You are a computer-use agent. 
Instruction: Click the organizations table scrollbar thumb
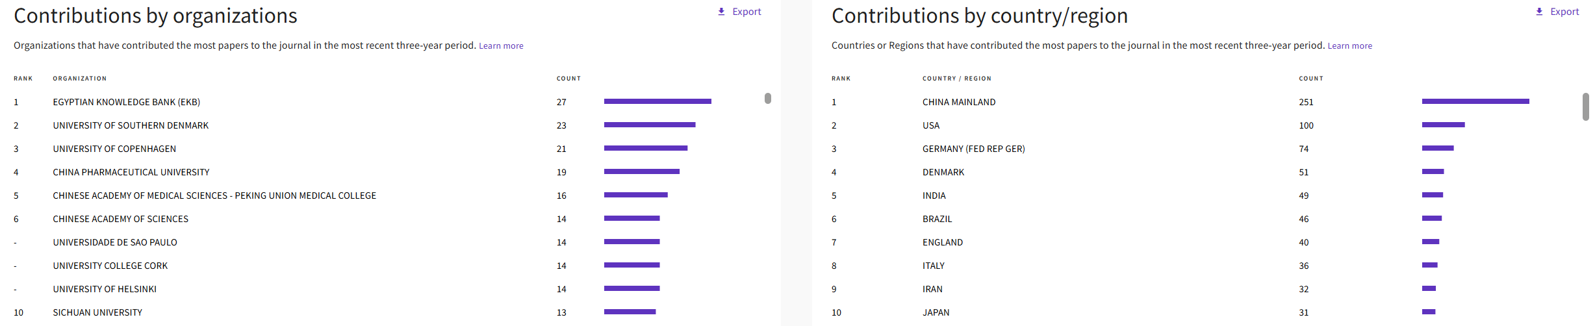click(768, 98)
